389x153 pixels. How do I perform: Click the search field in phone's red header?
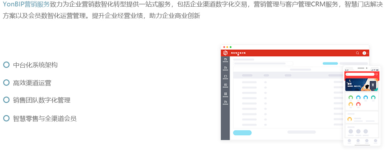[360, 74]
